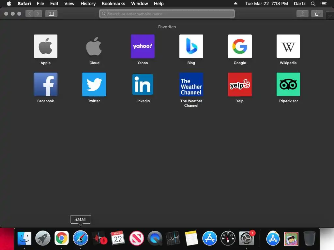This screenshot has height=250, width=334.
Task: Open the TripAdvisor favorite
Action: [x=288, y=84]
